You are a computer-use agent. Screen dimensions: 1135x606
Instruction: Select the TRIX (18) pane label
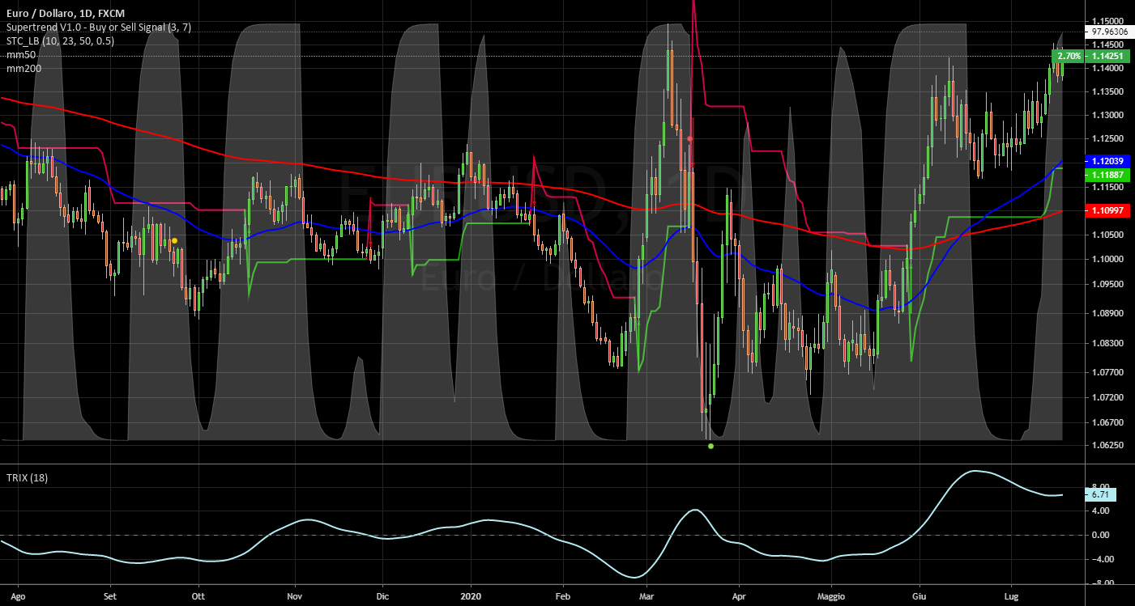pyautogui.click(x=27, y=478)
